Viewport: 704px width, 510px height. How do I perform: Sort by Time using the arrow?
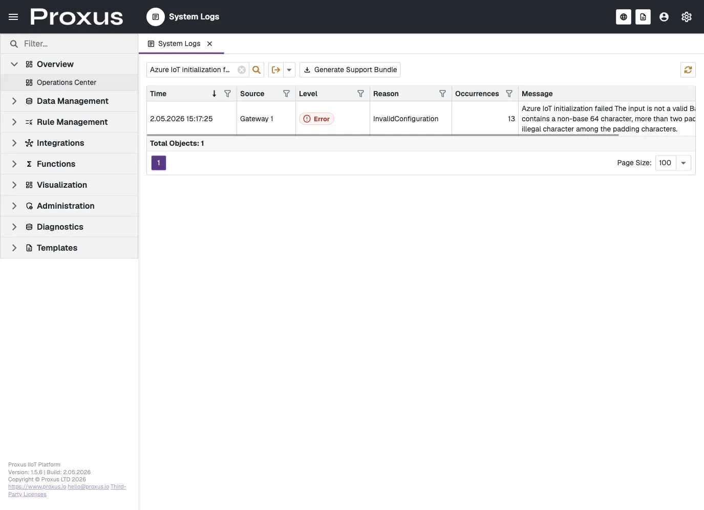click(x=214, y=94)
